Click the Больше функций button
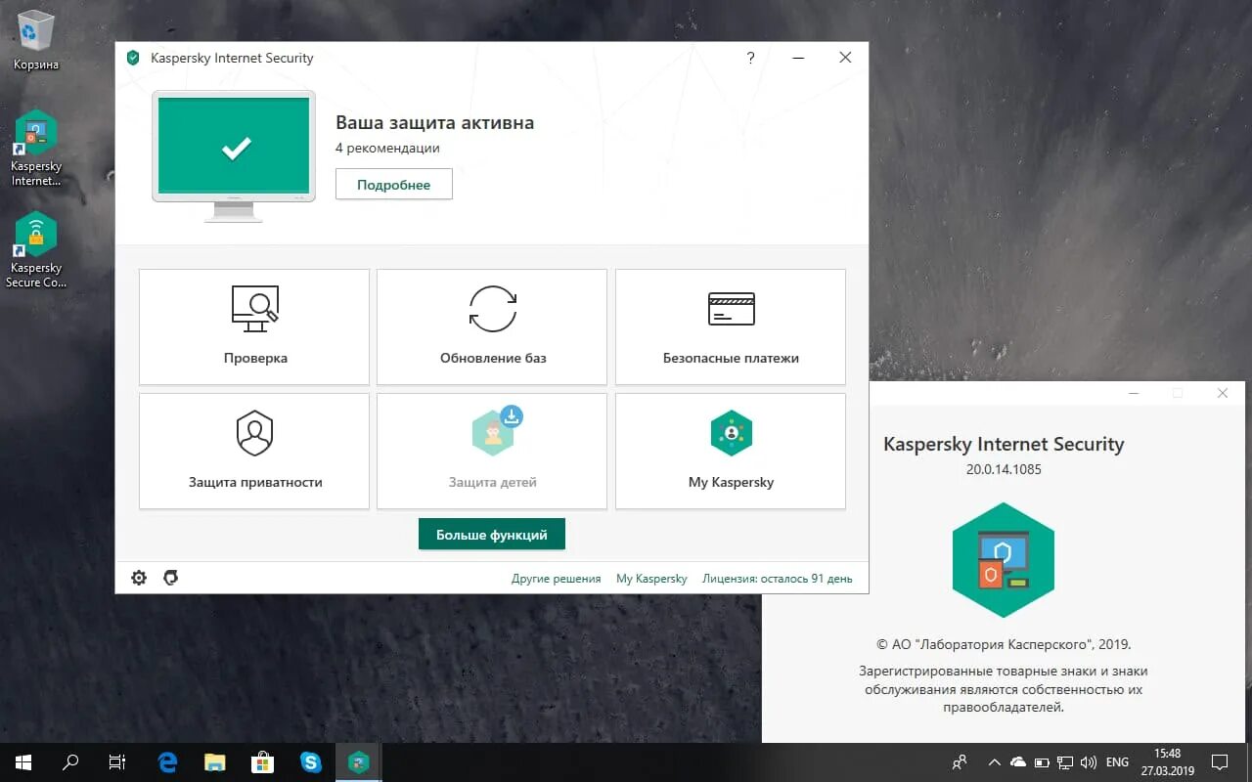1252x782 pixels. point(492,535)
